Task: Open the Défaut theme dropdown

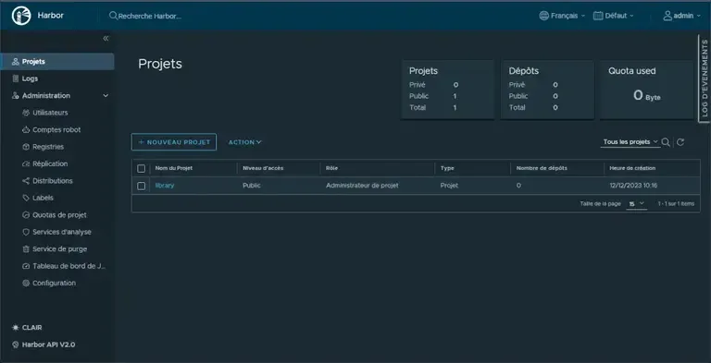Action: 614,16
